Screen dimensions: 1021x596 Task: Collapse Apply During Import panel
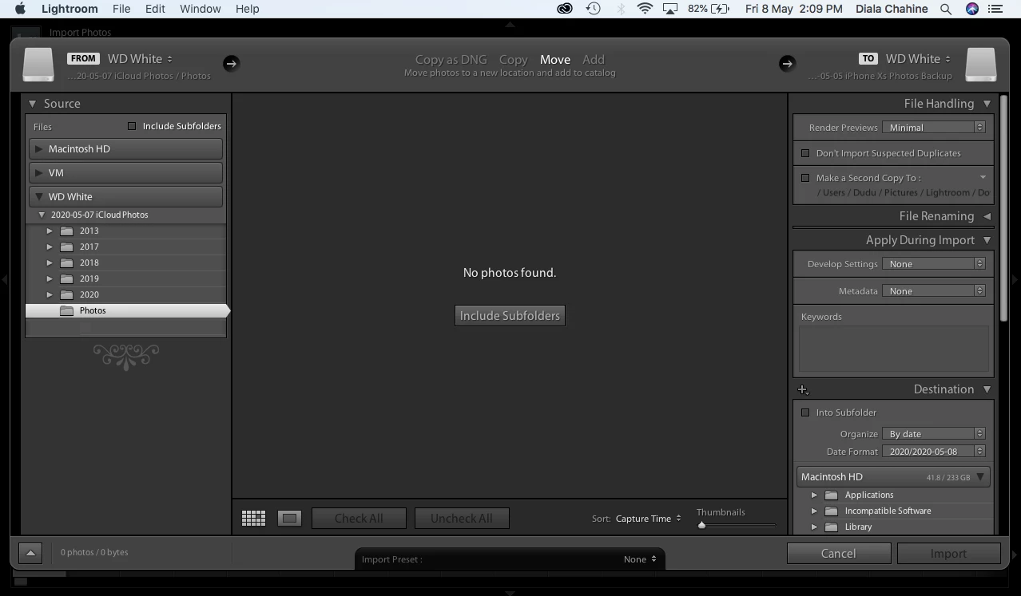pos(987,240)
